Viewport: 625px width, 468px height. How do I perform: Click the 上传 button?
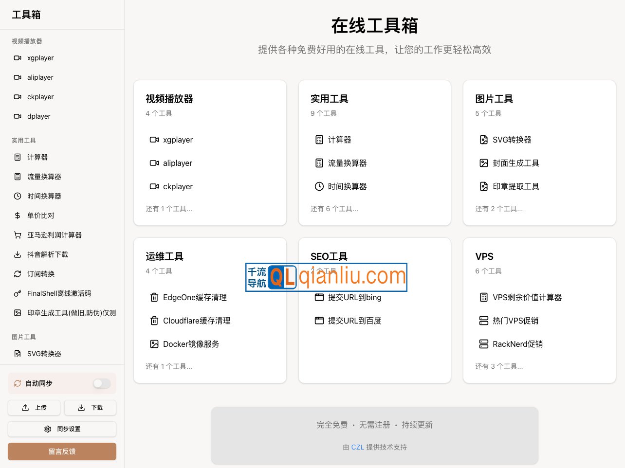click(34, 408)
